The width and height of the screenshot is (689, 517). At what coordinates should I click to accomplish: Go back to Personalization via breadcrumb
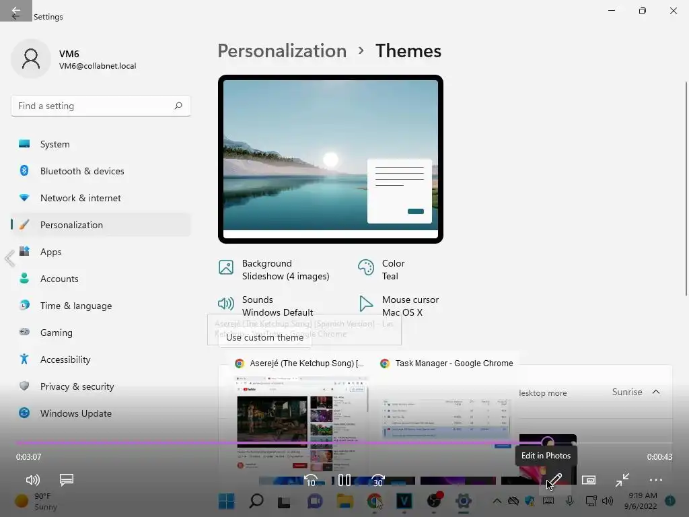tap(282, 51)
